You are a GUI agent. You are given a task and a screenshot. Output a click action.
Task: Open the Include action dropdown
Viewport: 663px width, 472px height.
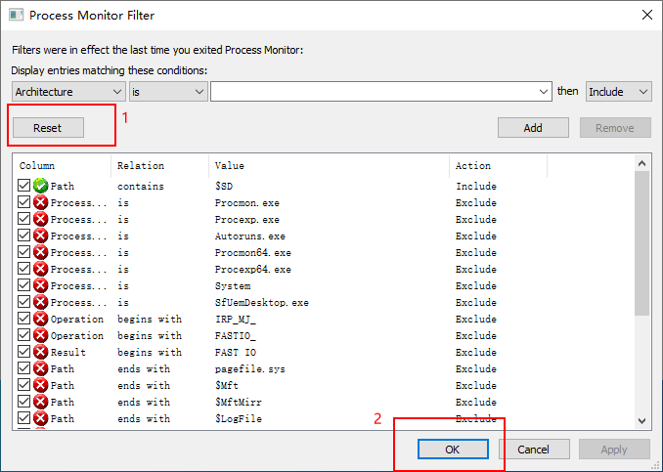pyautogui.click(x=619, y=92)
